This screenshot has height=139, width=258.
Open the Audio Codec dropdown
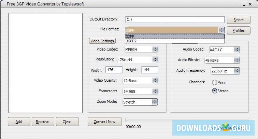[237, 50]
